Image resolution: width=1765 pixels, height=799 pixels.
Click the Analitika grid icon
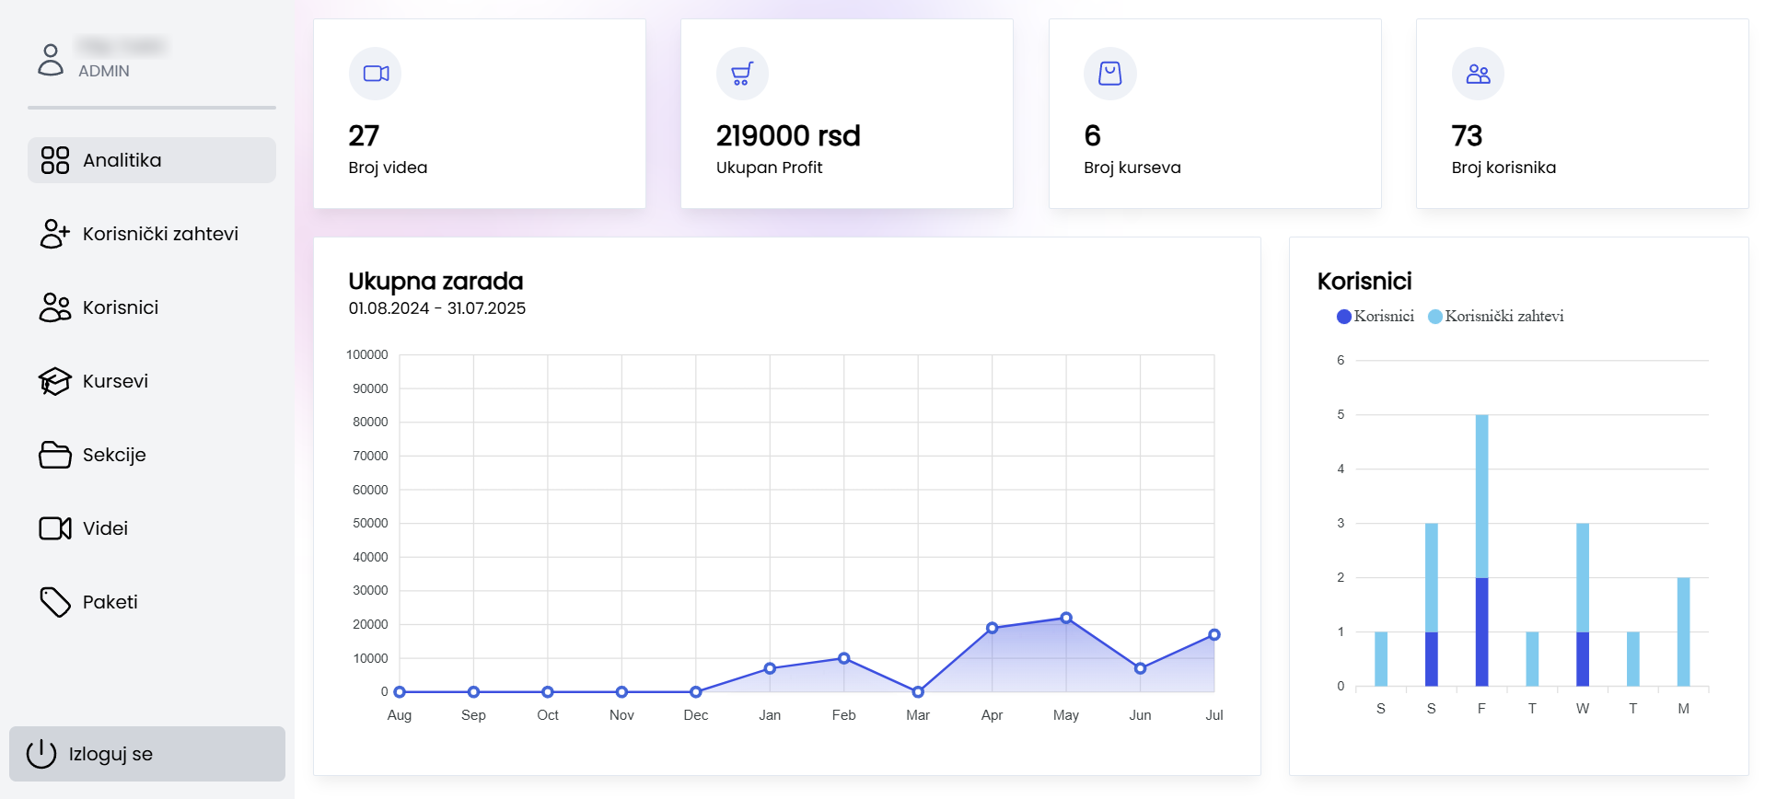55,160
